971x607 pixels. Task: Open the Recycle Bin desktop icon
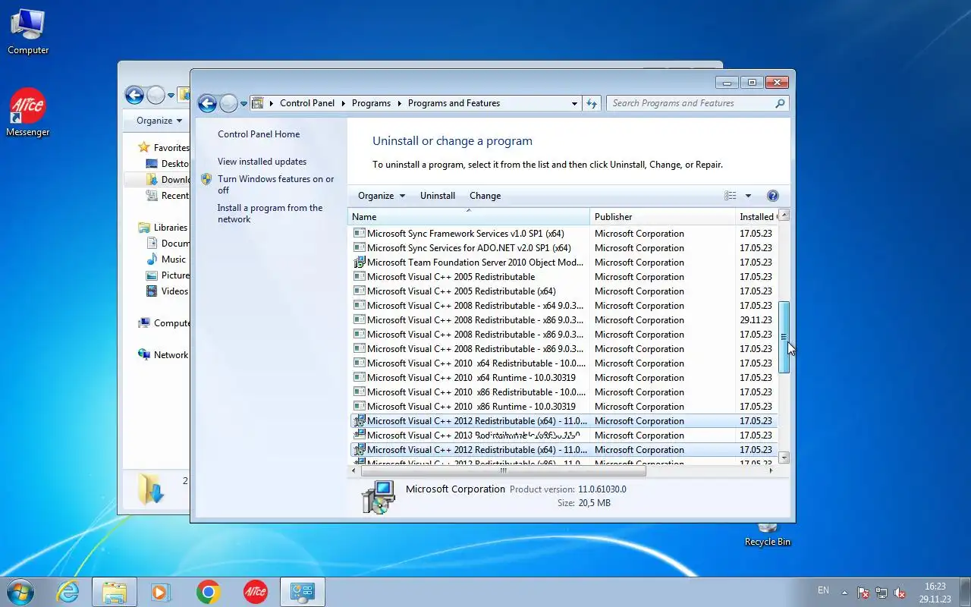pos(767,535)
